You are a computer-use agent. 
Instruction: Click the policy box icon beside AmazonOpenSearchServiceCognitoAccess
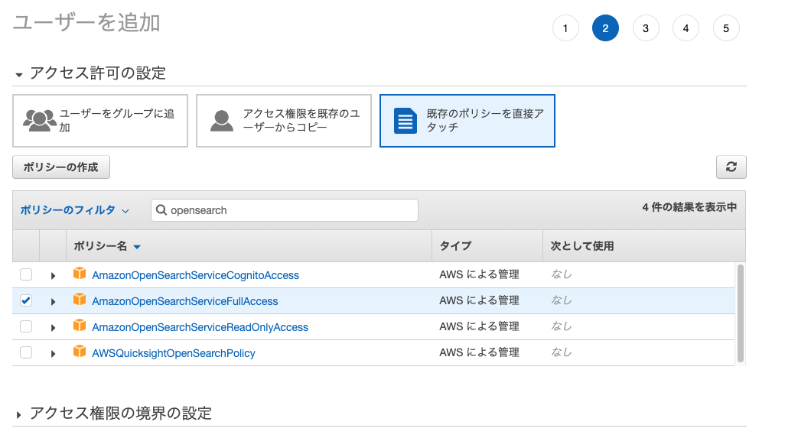[80, 274]
